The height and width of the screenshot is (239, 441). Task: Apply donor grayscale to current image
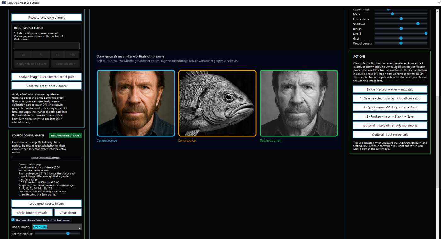coord(32,213)
